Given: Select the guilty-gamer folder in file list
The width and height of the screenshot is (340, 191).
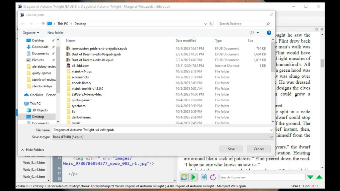Looking at the screenshot, I should [x=81, y=100].
